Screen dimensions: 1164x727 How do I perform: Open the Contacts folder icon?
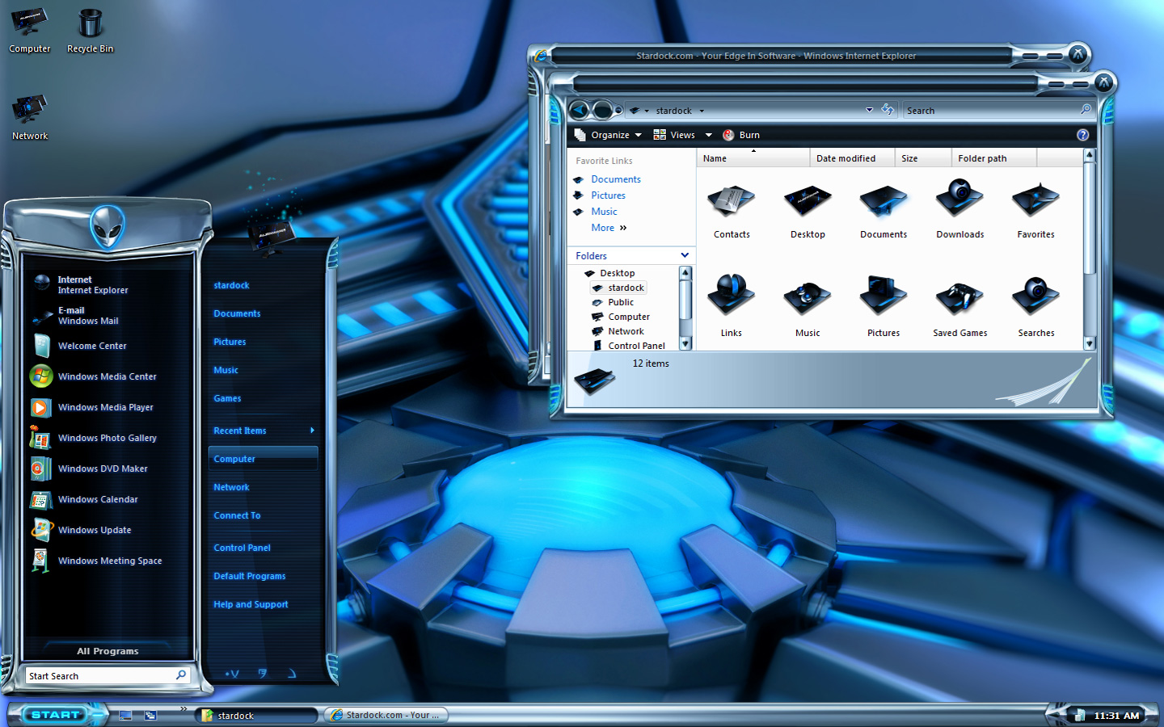click(732, 202)
